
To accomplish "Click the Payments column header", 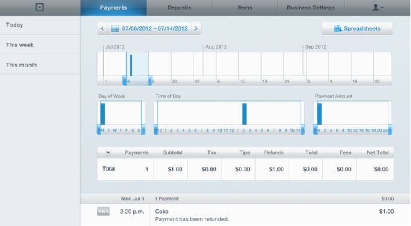I will [137, 153].
